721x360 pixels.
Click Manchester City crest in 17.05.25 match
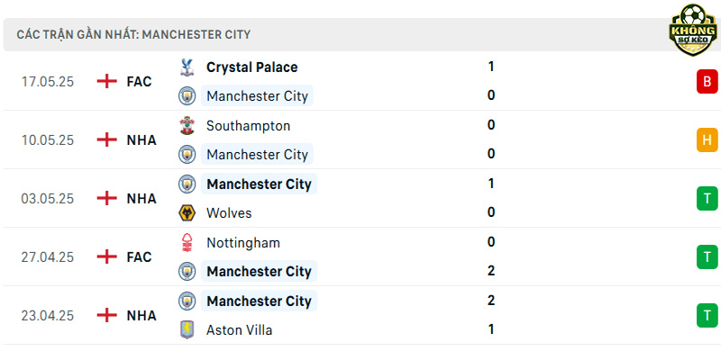click(x=187, y=96)
